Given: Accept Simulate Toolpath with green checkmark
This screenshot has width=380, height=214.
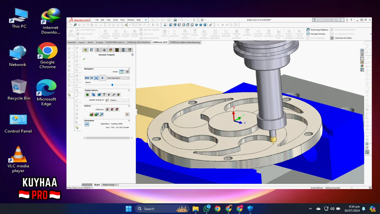Looking at the screenshot, I should [x=84, y=59].
